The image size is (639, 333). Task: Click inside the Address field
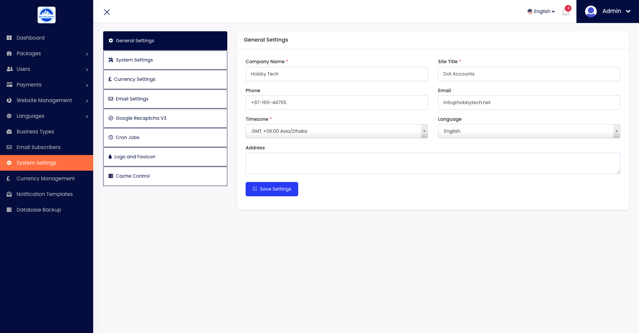click(432, 163)
